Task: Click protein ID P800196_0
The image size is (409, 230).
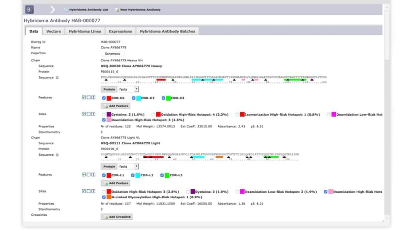Action: [109, 149]
